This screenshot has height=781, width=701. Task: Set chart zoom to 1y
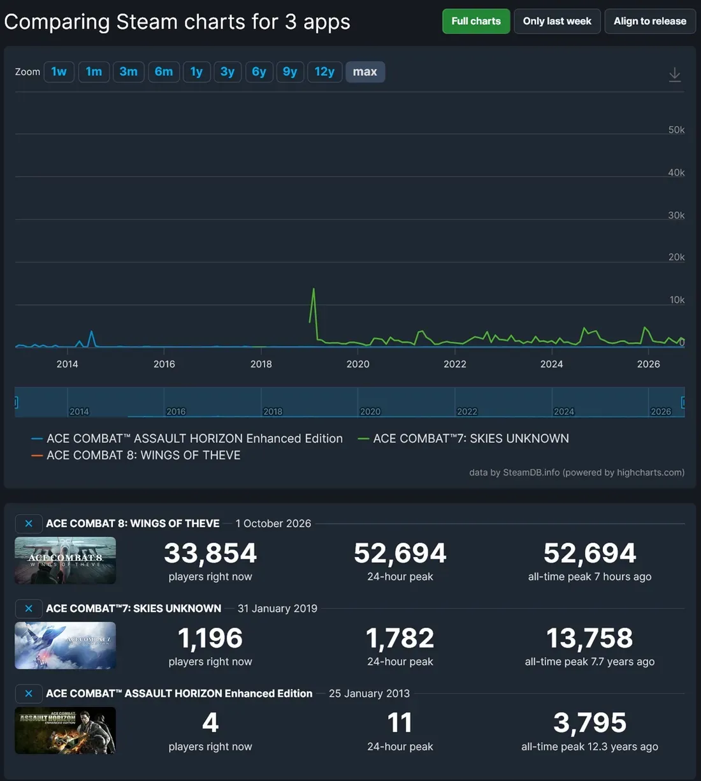click(196, 71)
